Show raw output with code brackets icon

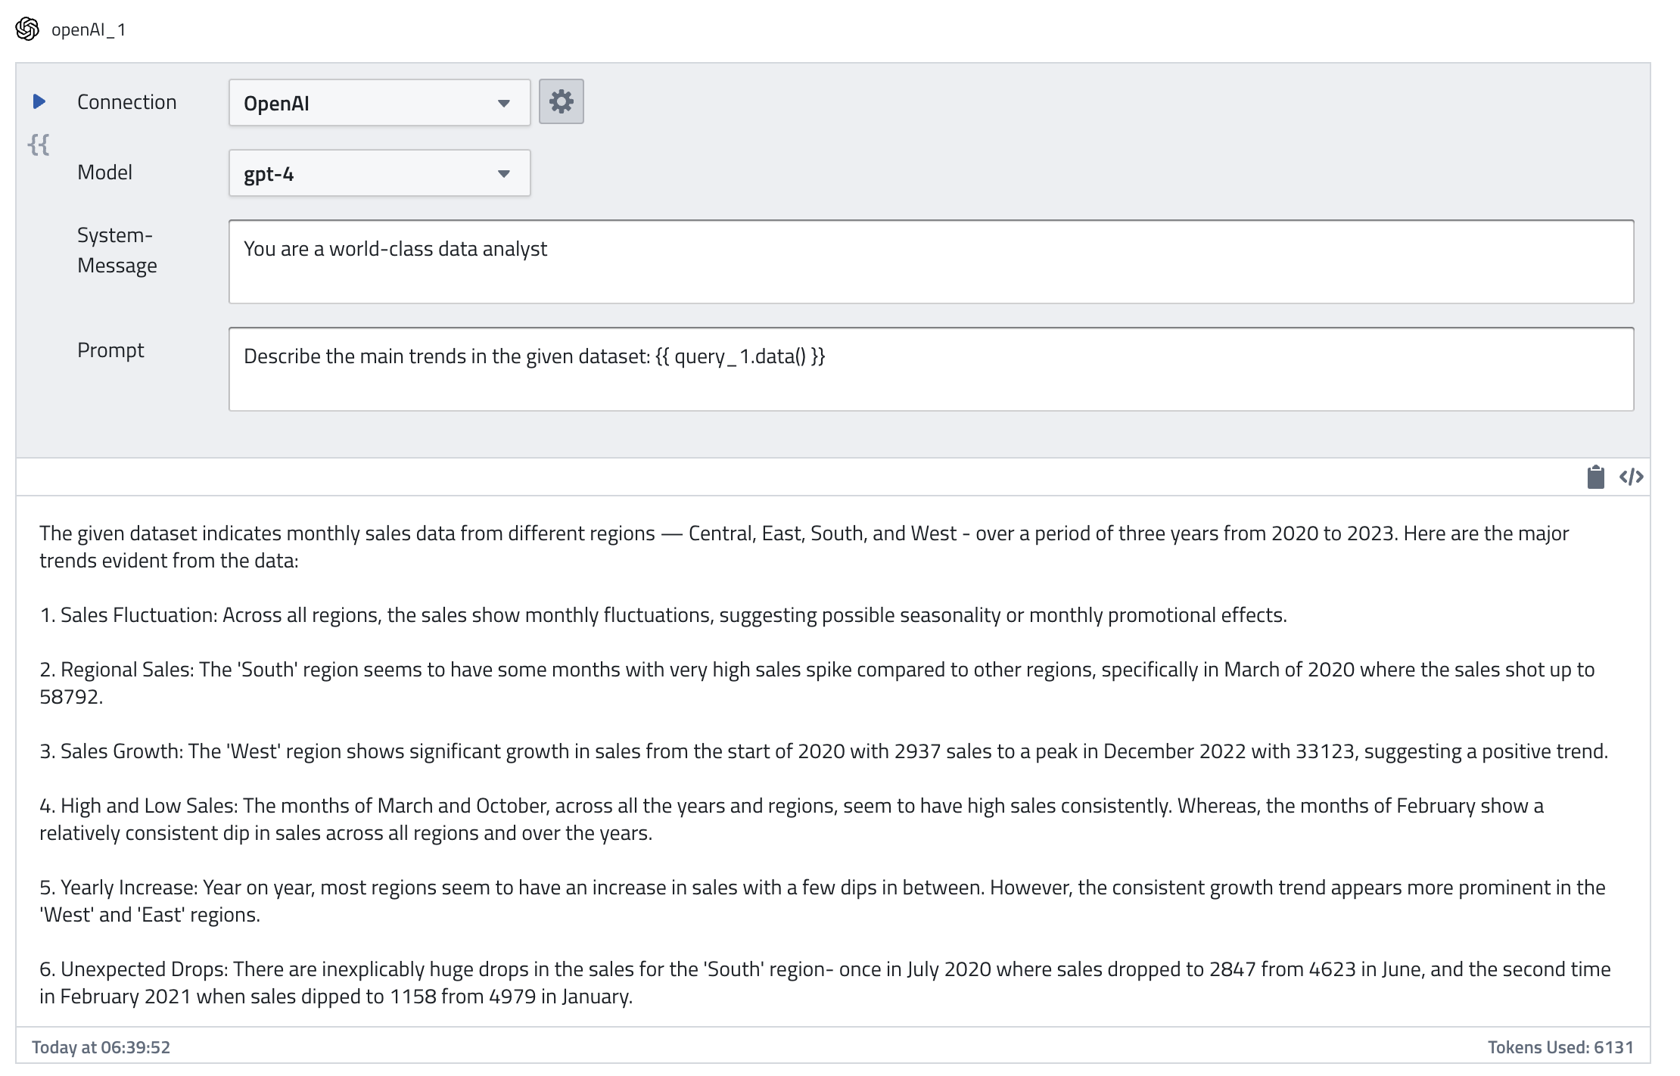click(x=1631, y=477)
